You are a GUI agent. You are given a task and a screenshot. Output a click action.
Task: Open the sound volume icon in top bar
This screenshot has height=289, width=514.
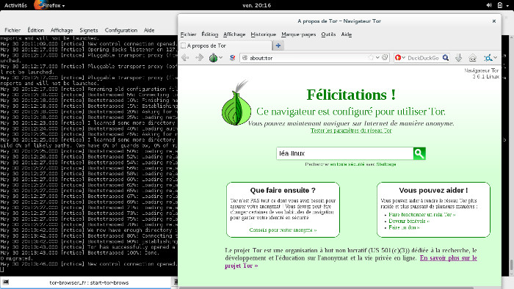[x=489, y=5]
